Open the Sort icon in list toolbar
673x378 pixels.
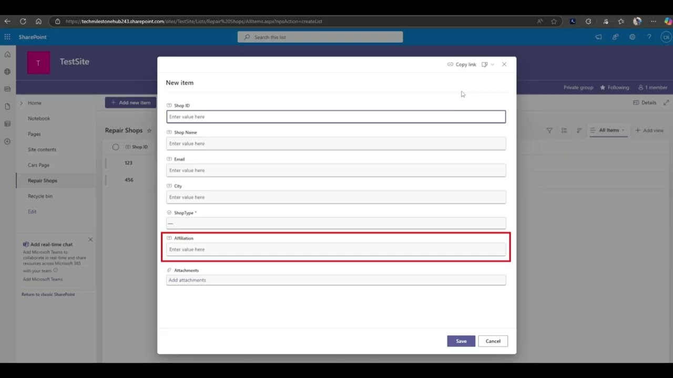point(579,130)
